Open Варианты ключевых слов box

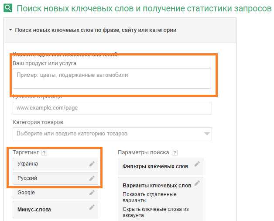(161, 199)
